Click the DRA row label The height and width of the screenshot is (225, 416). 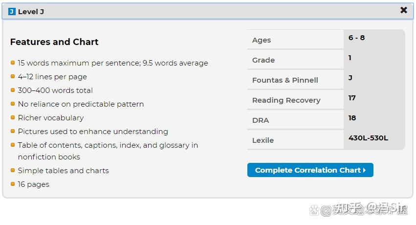coord(261,120)
